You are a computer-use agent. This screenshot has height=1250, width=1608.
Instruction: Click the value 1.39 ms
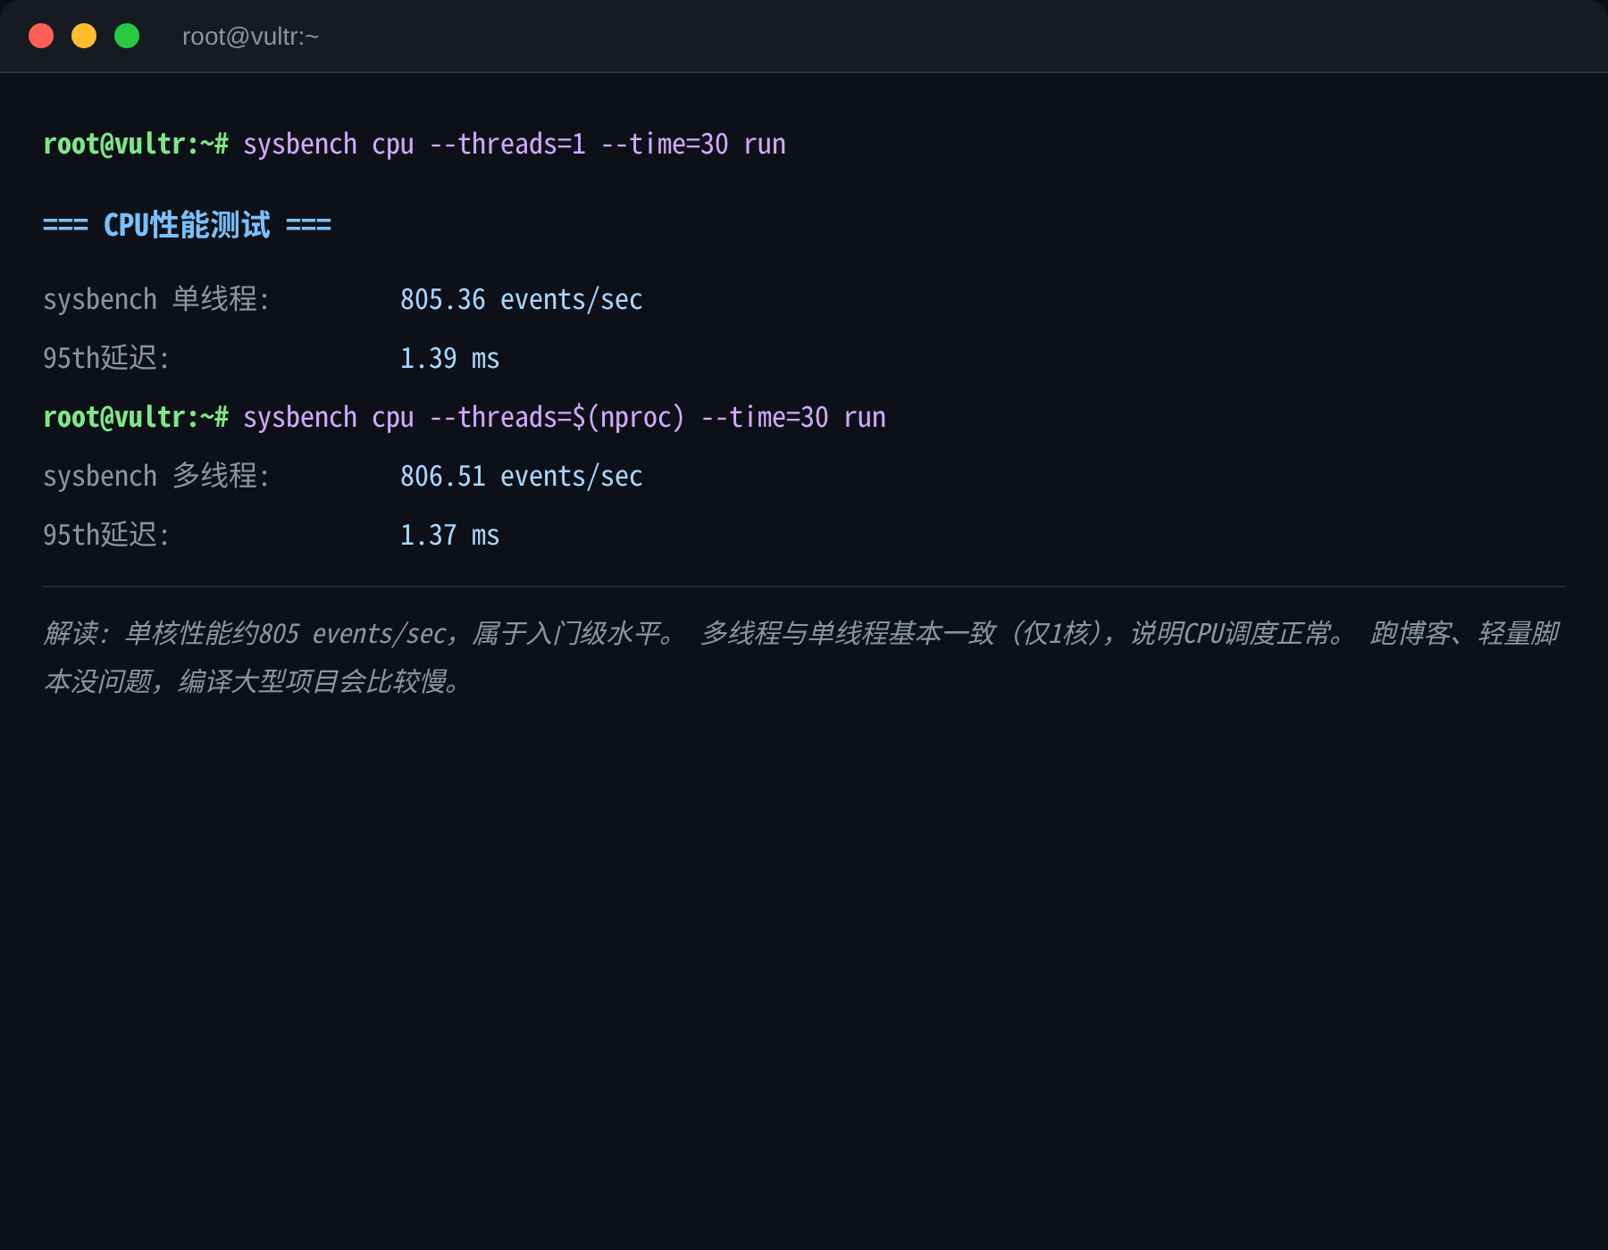(449, 358)
